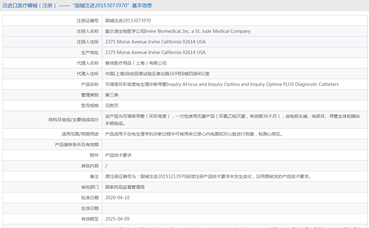369x228 pixels.
Task: Click header title '进口医疗器械（注册）' text
Action: pyautogui.click(x=32, y=5)
